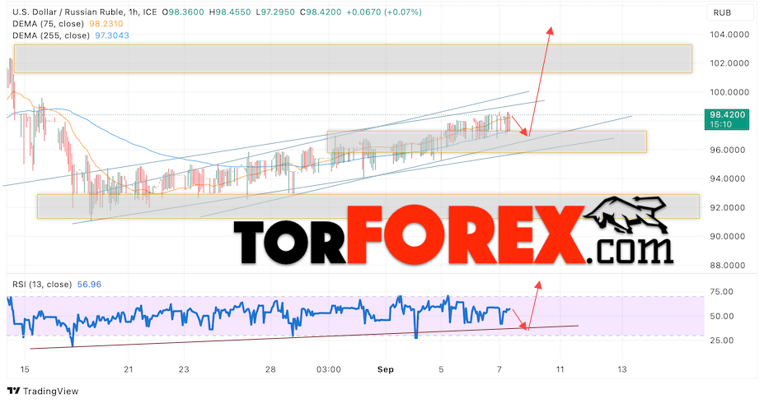Image resolution: width=764 pixels, height=403 pixels.
Task: Click the high price H98.4550 in header
Action: coord(230,12)
